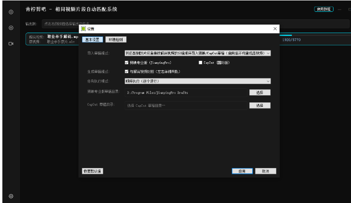Screen dimensions: 351x203
Task: Click the JianyingPro Drafts path field
Action: click(186, 93)
